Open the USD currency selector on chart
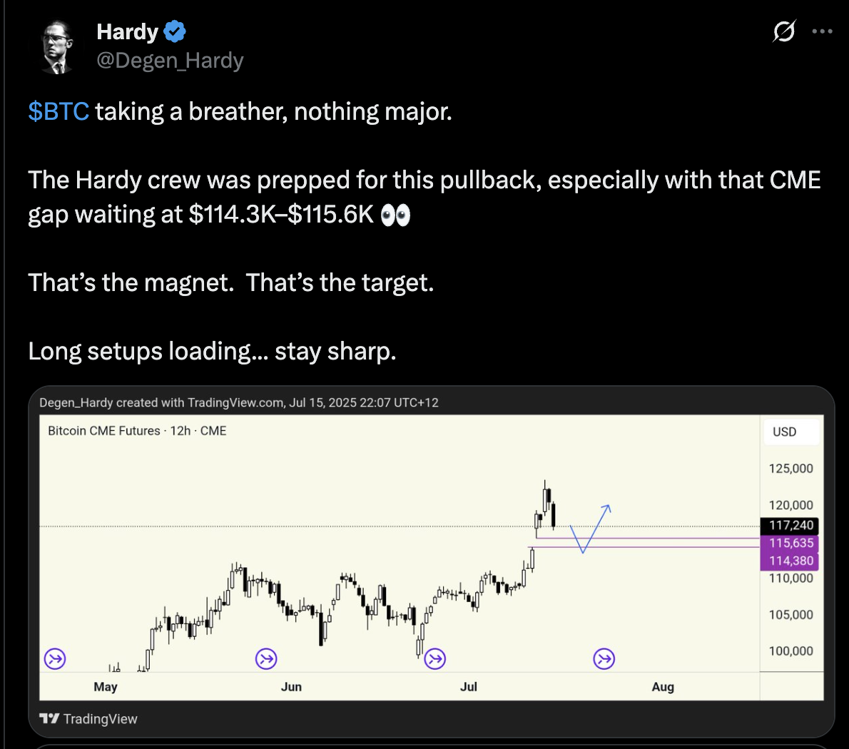849x749 pixels. point(784,432)
